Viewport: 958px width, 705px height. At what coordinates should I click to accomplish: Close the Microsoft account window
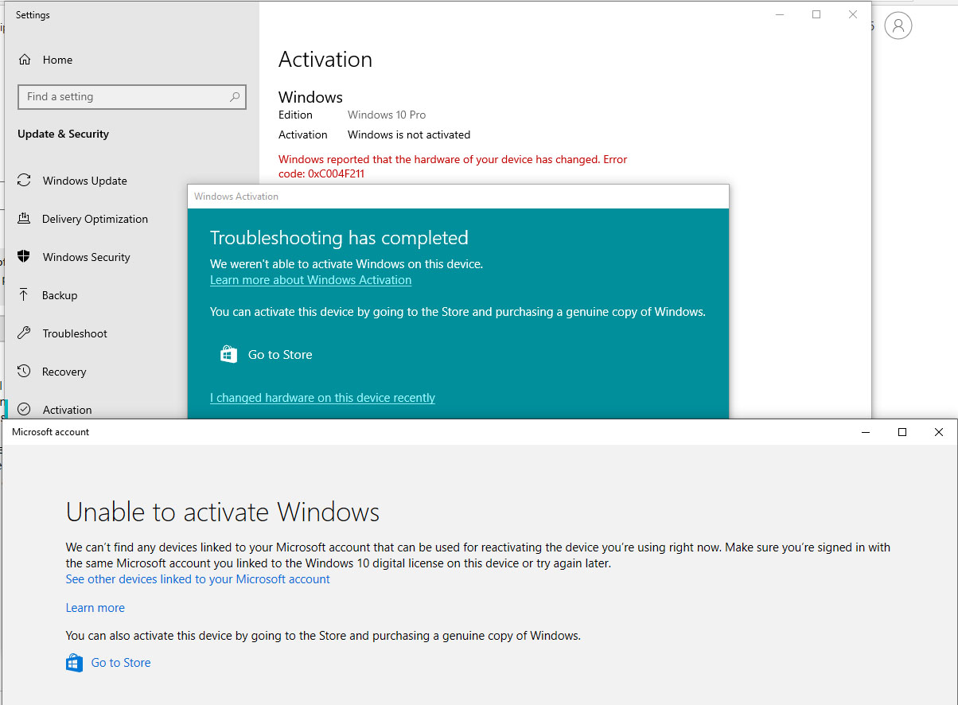coord(939,432)
